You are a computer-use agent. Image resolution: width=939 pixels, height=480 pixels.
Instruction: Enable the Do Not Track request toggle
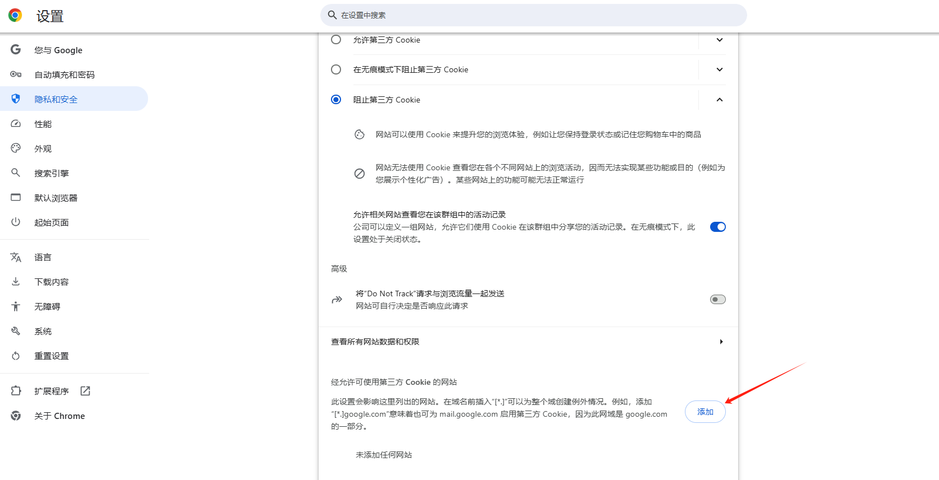point(718,300)
